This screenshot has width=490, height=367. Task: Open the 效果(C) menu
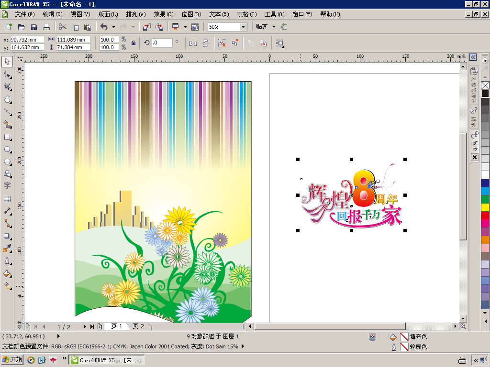pos(164,14)
